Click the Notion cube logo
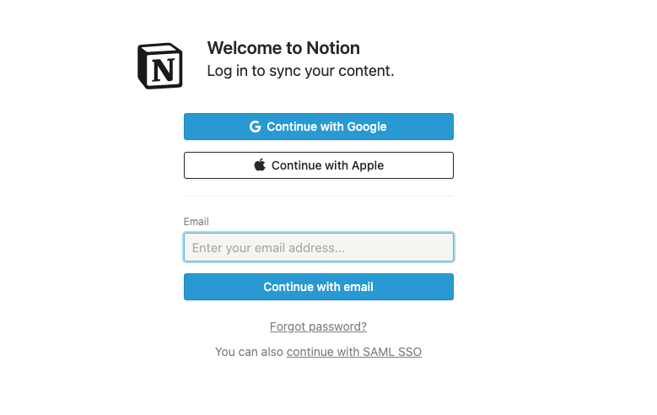This screenshot has width=657, height=415. pyautogui.click(x=160, y=66)
